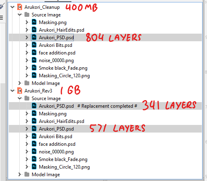
Task: Click the pen tool icon in sidebar
Action: coord(2,6)
